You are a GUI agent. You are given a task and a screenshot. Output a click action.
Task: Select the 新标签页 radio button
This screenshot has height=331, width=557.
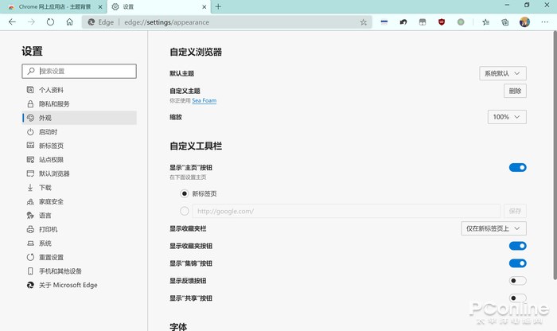(185, 193)
